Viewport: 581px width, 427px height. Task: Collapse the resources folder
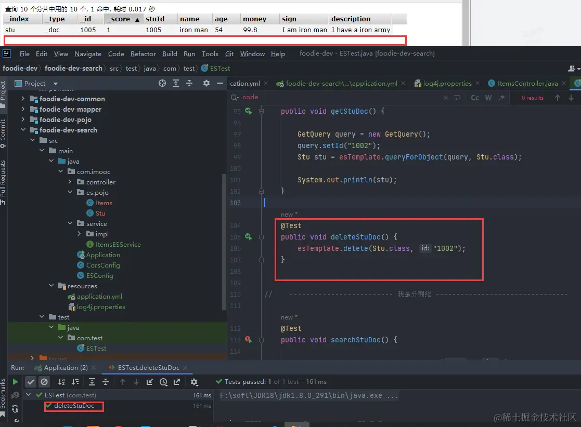[51, 286]
